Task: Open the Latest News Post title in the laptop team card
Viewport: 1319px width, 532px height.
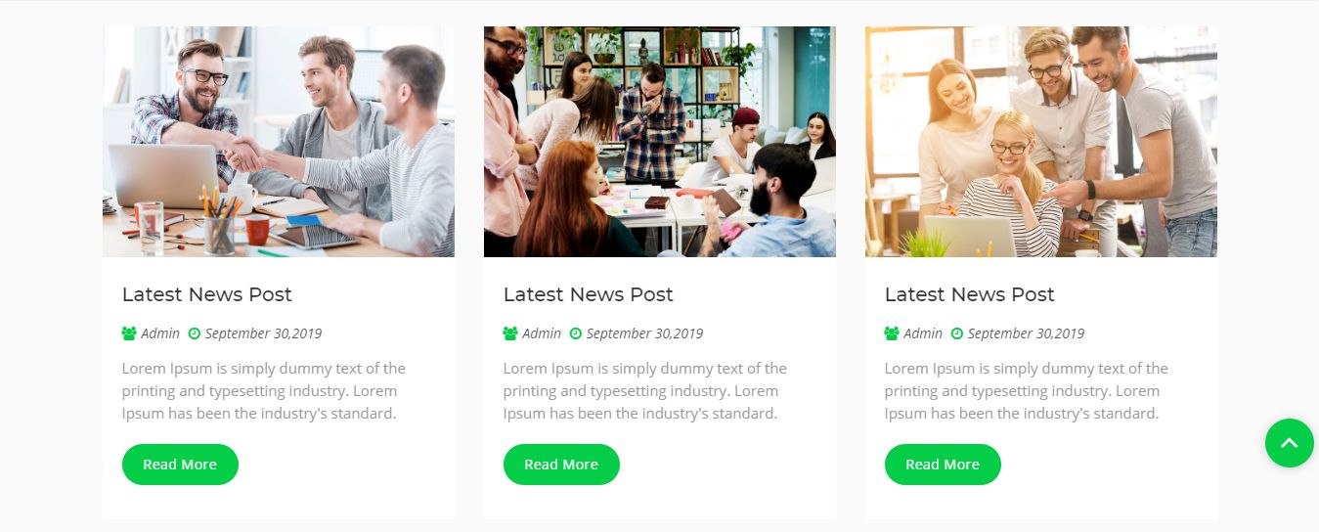Action: [x=970, y=294]
